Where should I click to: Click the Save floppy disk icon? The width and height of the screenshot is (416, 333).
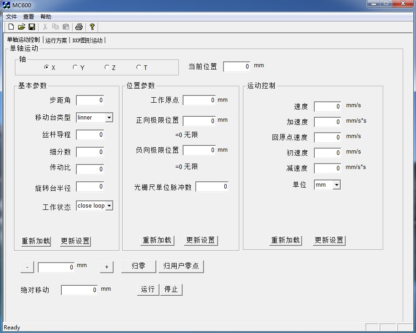point(32,27)
